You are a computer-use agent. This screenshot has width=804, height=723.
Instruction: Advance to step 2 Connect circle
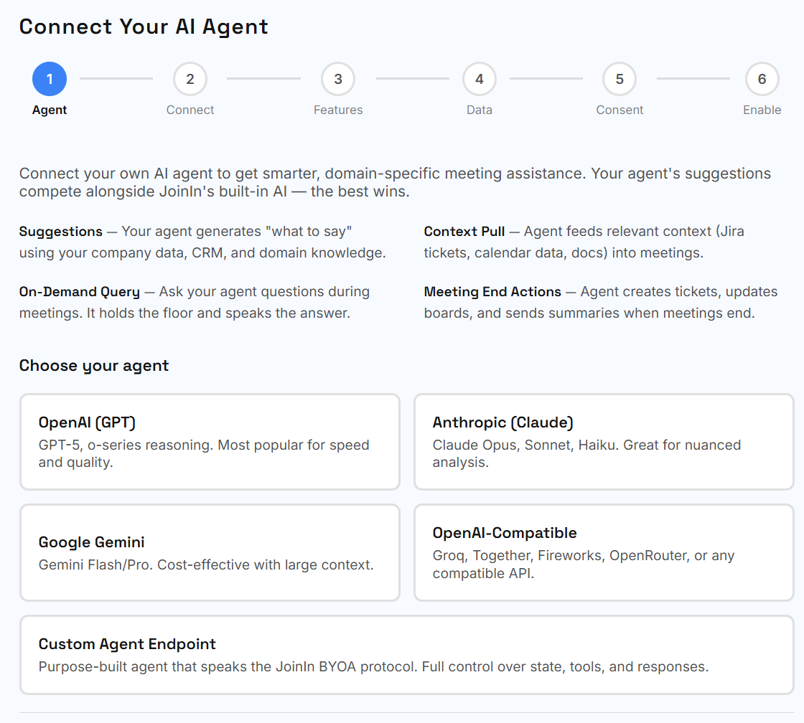coord(190,79)
